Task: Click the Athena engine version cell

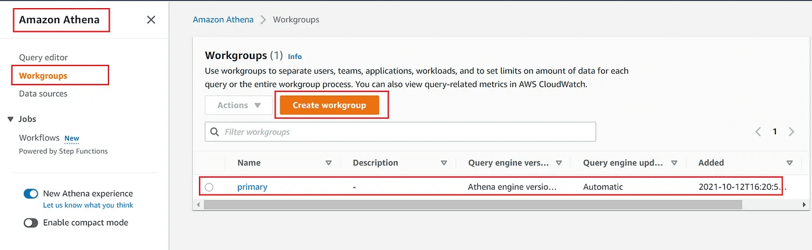Action: [513, 187]
